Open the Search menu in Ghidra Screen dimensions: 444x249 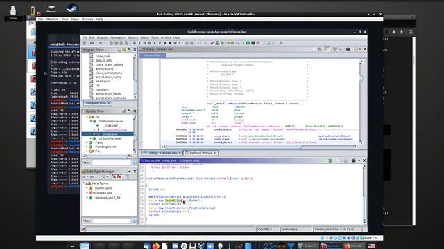pos(133,37)
